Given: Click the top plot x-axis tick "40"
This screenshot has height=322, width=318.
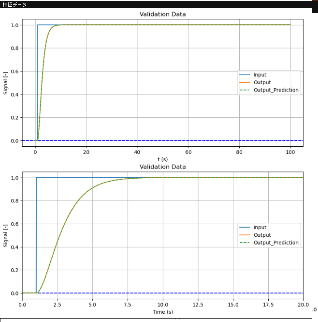Looking at the screenshot, I should pyautogui.click(x=137, y=152).
